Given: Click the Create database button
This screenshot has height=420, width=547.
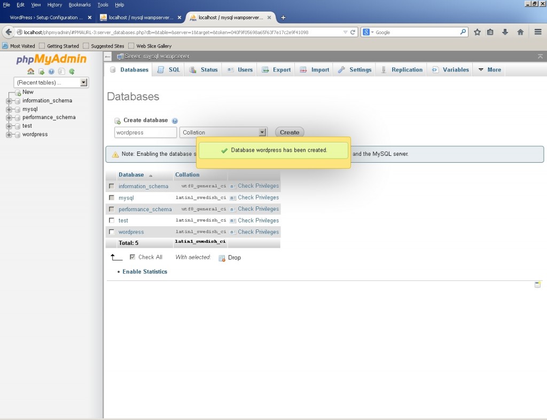Looking at the screenshot, I should tap(290, 132).
